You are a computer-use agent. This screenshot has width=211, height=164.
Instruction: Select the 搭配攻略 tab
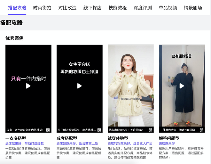(17, 8)
